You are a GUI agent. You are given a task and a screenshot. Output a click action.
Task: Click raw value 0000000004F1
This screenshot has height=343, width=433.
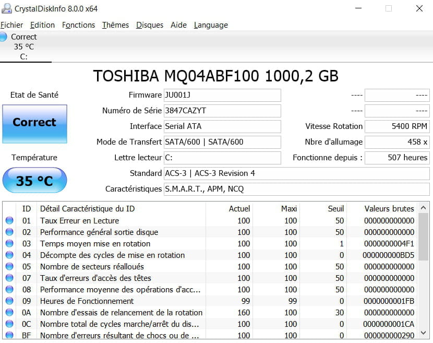point(389,244)
